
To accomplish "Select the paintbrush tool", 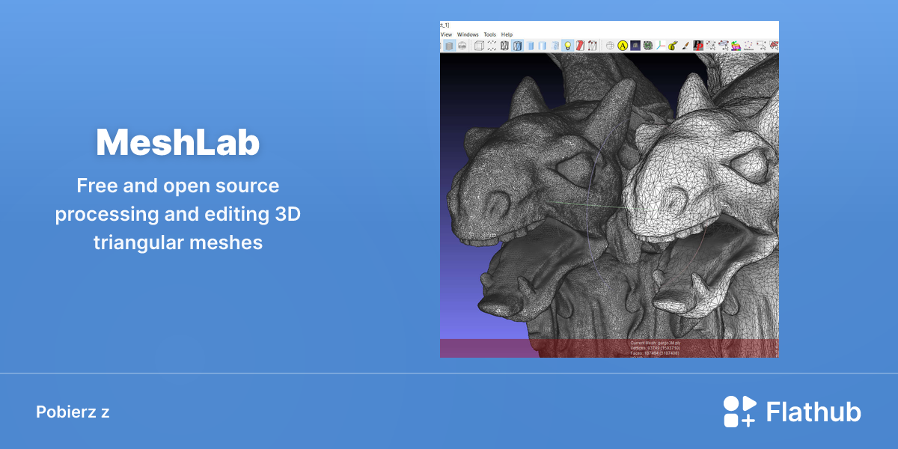I will click(x=685, y=46).
